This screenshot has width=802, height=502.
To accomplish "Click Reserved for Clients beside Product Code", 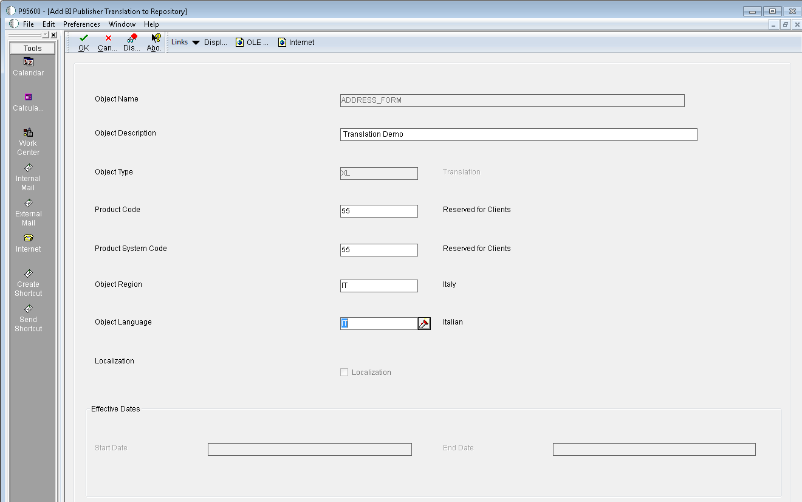I will click(x=477, y=210).
